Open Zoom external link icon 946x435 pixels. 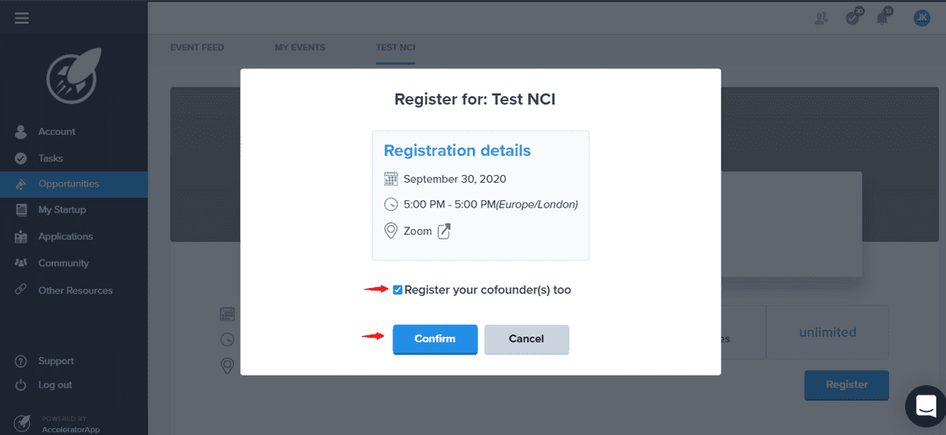point(444,231)
